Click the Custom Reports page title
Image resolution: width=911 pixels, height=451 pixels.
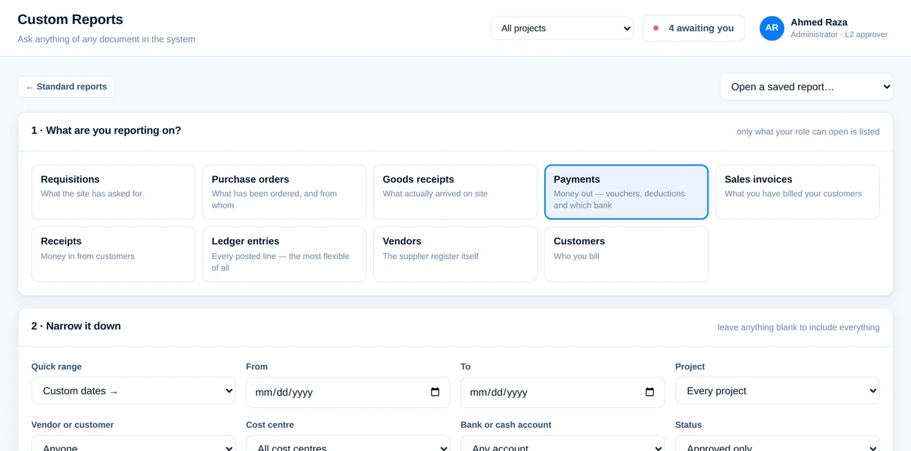click(70, 20)
